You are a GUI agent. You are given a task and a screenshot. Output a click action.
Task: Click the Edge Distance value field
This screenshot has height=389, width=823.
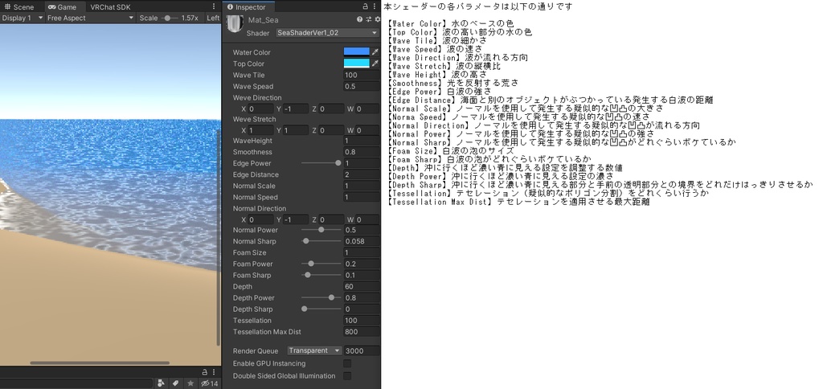pyautogui.click(x=362, y=175)
